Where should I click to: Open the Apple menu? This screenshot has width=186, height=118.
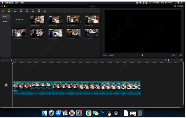point(2,3)
